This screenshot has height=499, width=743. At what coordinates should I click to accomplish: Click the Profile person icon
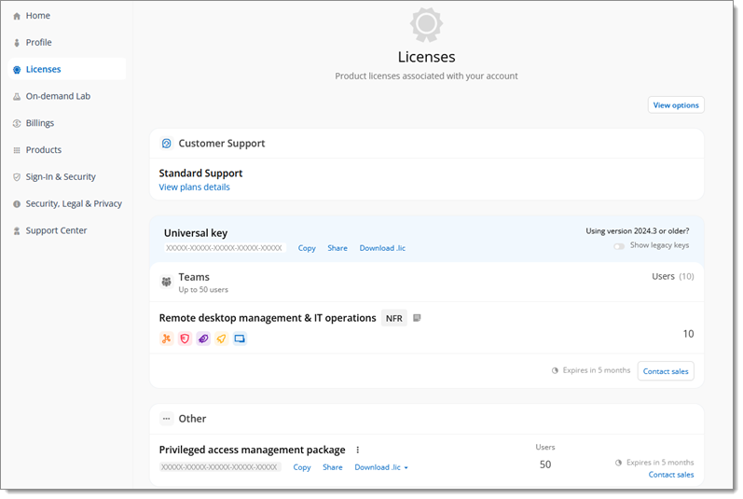tap(17, 43)
